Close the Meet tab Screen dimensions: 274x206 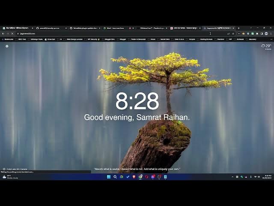(133, 28)
